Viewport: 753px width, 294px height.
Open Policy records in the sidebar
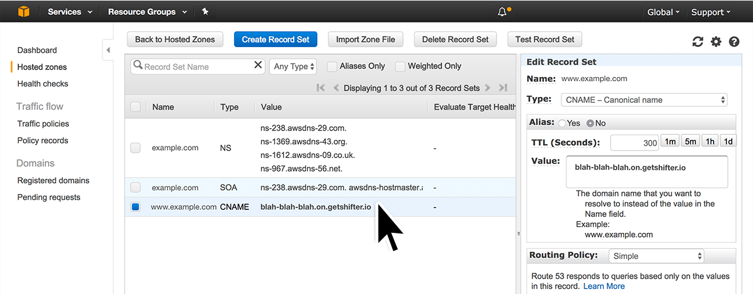point(42,141)
